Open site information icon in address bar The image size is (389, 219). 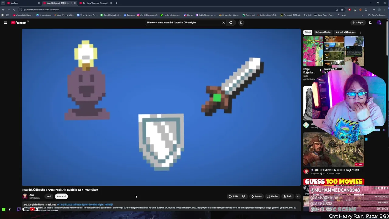21,9
